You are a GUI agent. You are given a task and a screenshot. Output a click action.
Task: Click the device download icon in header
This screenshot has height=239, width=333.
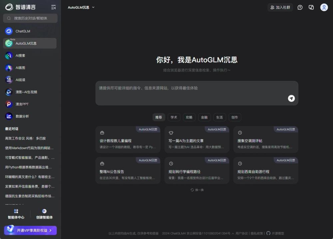(311, 7)
